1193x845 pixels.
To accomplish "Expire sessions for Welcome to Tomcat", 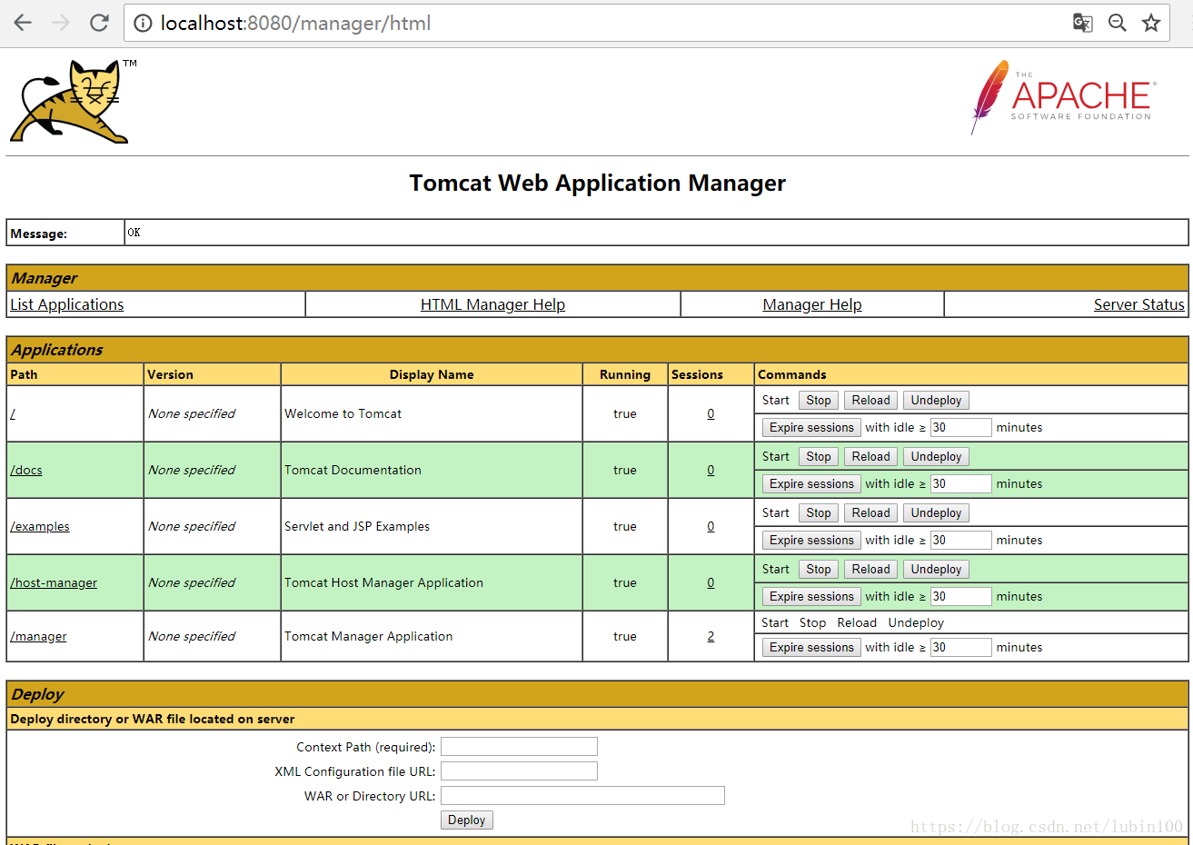I will pyautogui.click(x=811, y=427).
